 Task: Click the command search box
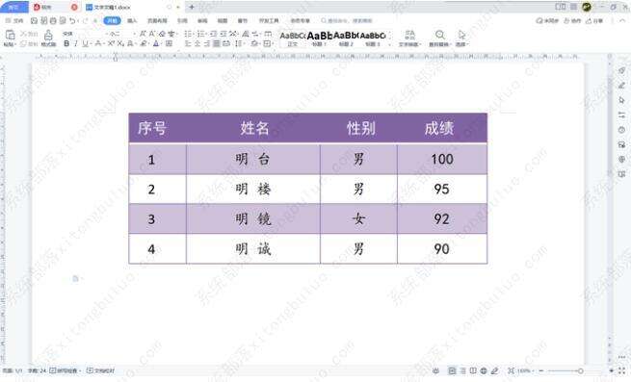pyautogui.click(x=347, y=20)
